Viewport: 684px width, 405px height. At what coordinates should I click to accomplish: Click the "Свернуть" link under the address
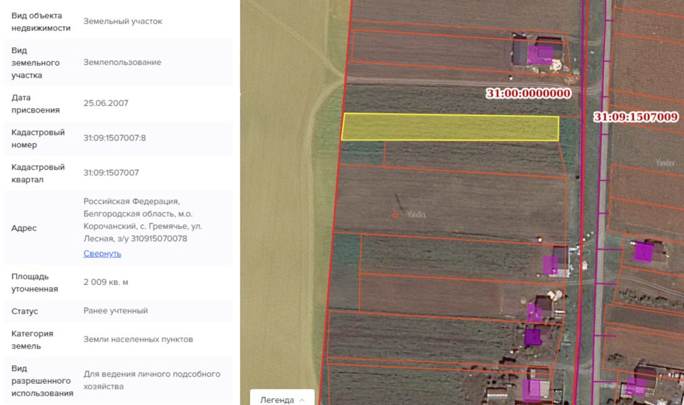[x=102, y=253]
